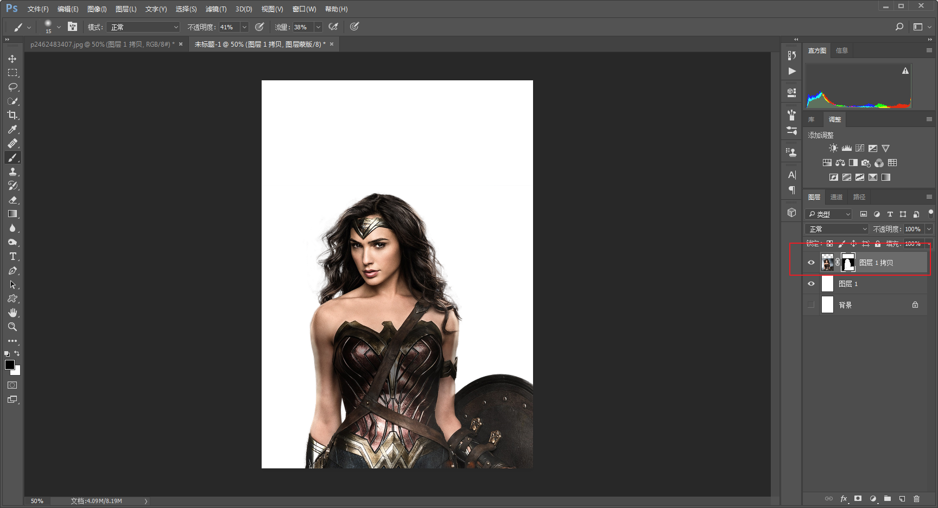Toggle lock all for the layer

(878, 244)
